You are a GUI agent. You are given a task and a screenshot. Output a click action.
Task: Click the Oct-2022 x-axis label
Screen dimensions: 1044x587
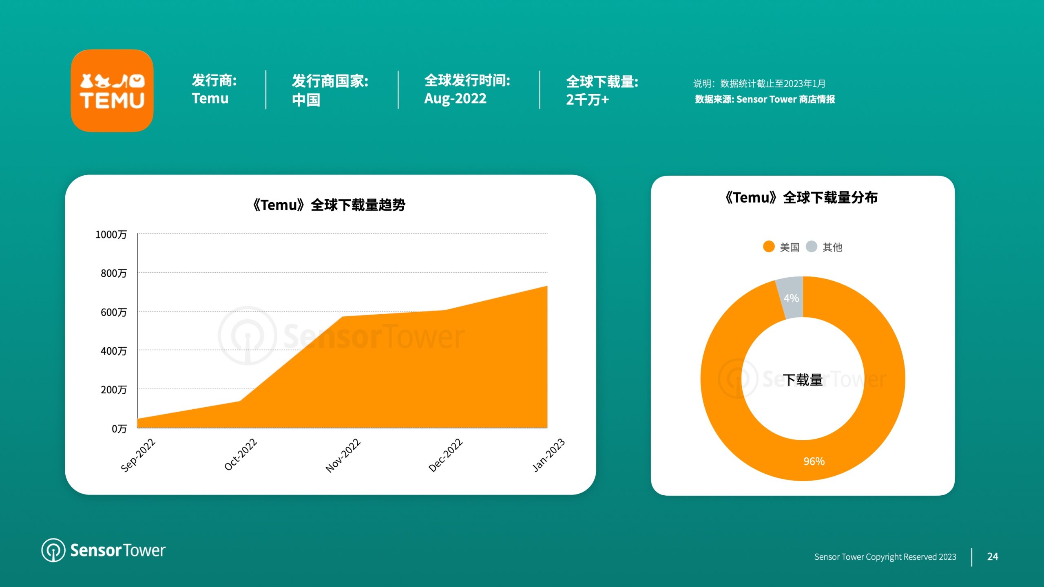pyautogui.click(x=241, y=454)
